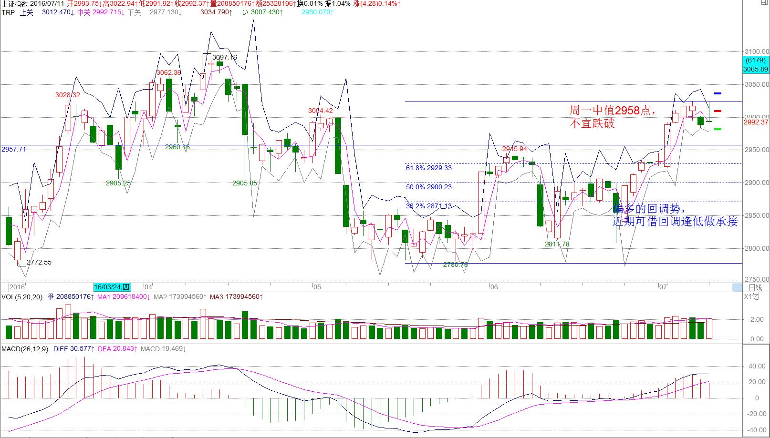Click the 2772.55 low label
The image size is (770, 438).
(x=39, y=262)
